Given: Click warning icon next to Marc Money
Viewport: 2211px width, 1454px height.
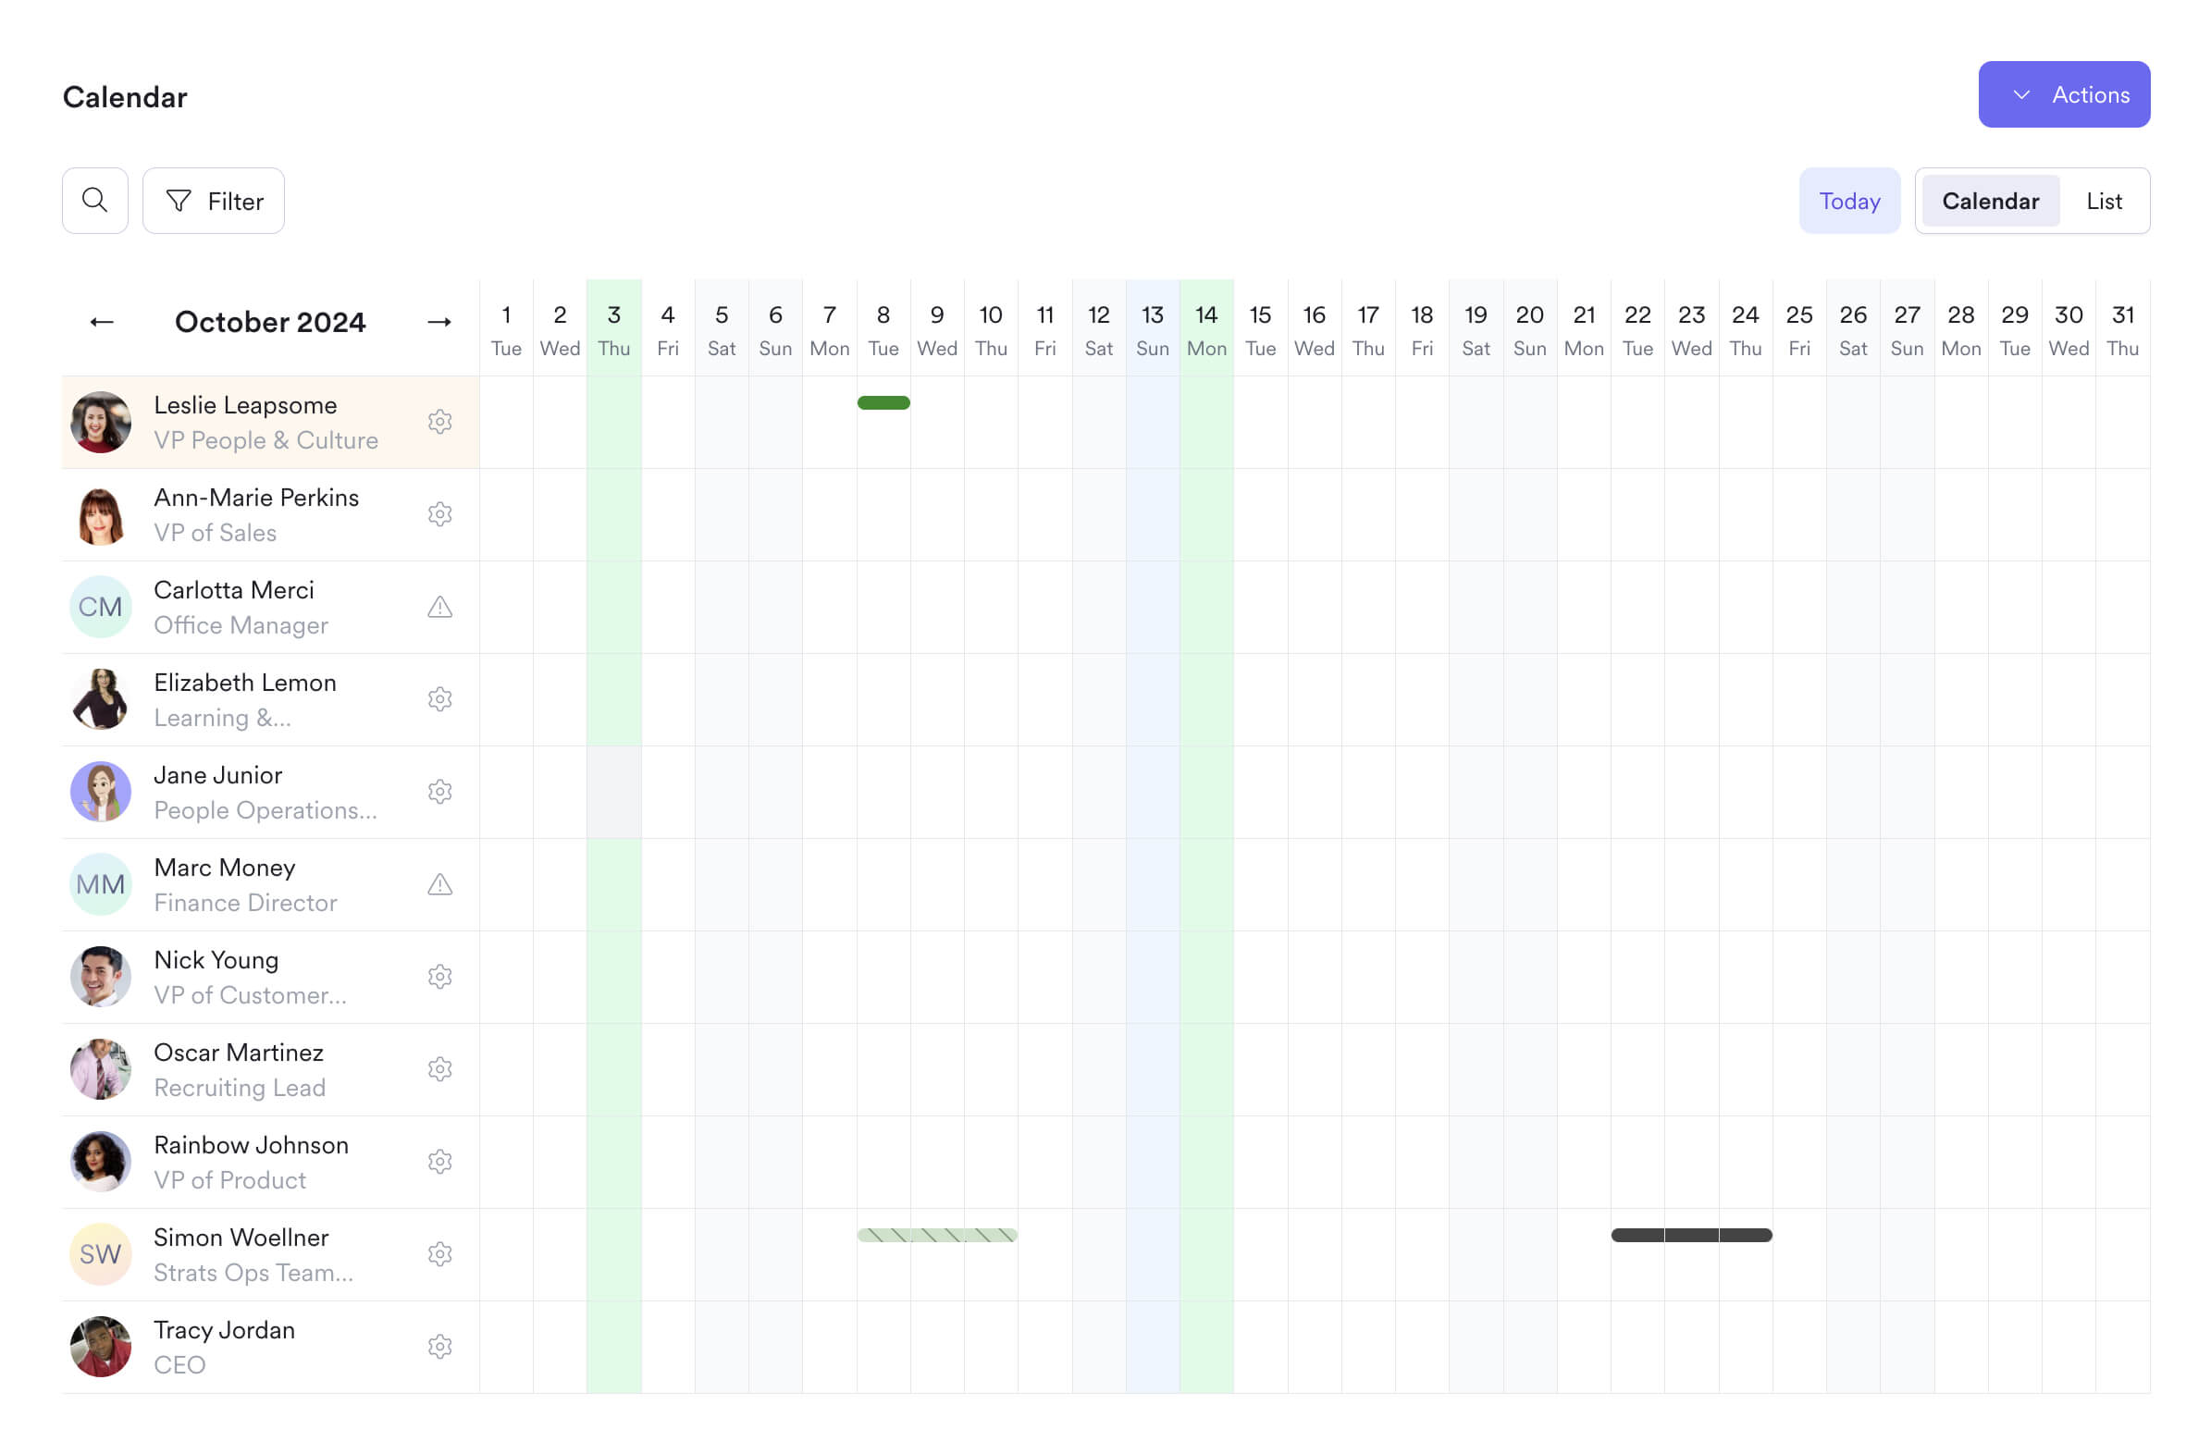Looking at the screenshot, I should 438,884.
